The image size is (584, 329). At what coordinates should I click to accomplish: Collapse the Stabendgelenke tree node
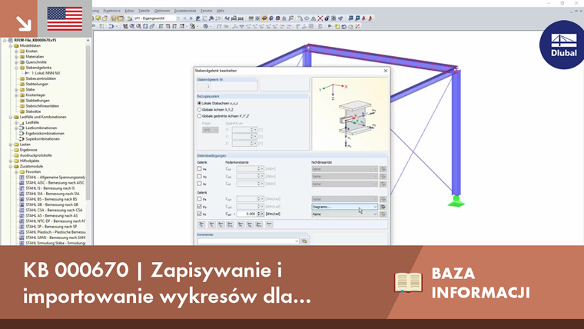pyautogui.click(x=16, y=68)
